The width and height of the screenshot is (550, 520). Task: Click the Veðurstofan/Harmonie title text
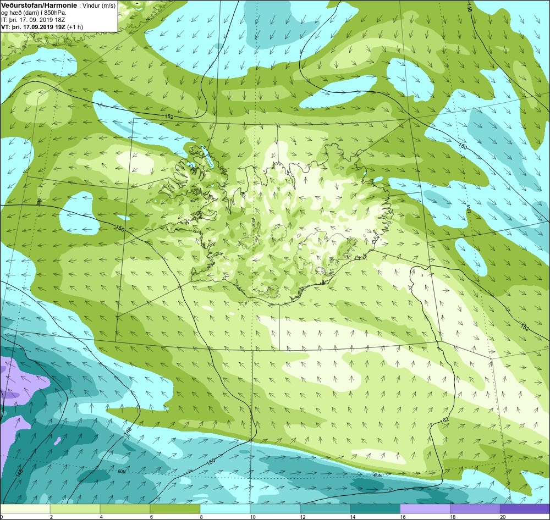[39, 6]
